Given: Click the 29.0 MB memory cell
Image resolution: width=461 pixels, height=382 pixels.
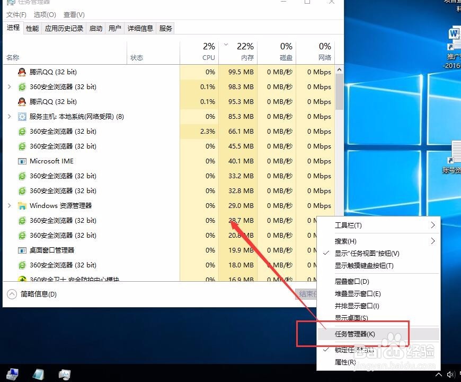Looking at the screenshot, I should 238,206.
